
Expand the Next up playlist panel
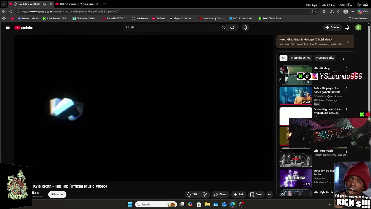(x=349, y=42)
